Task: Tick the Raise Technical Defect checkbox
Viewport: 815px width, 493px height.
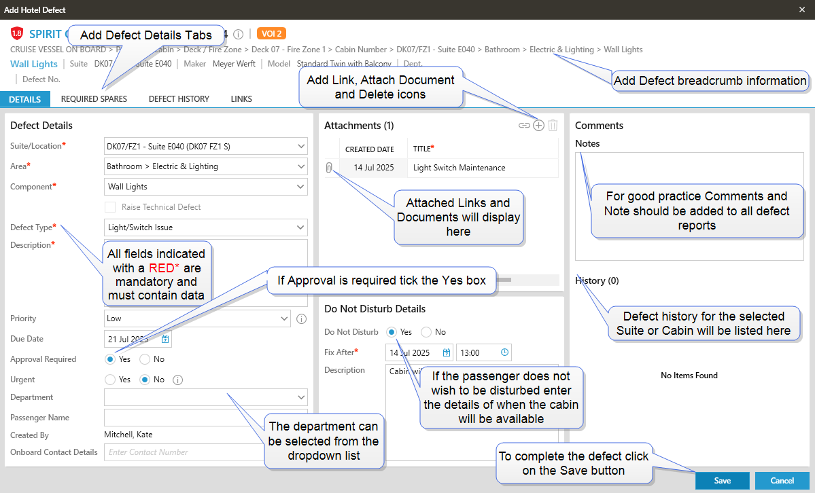Action: (x=110, y=207)
